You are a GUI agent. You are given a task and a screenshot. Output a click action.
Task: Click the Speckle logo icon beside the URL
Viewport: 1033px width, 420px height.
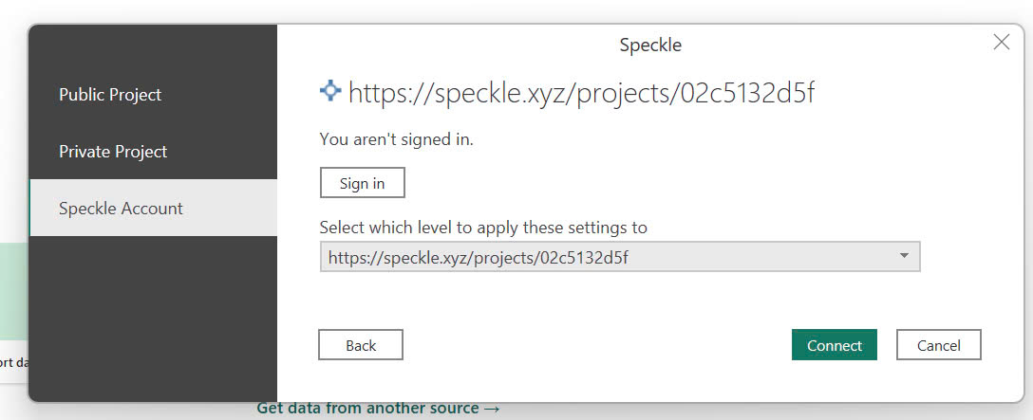(330, 92)
